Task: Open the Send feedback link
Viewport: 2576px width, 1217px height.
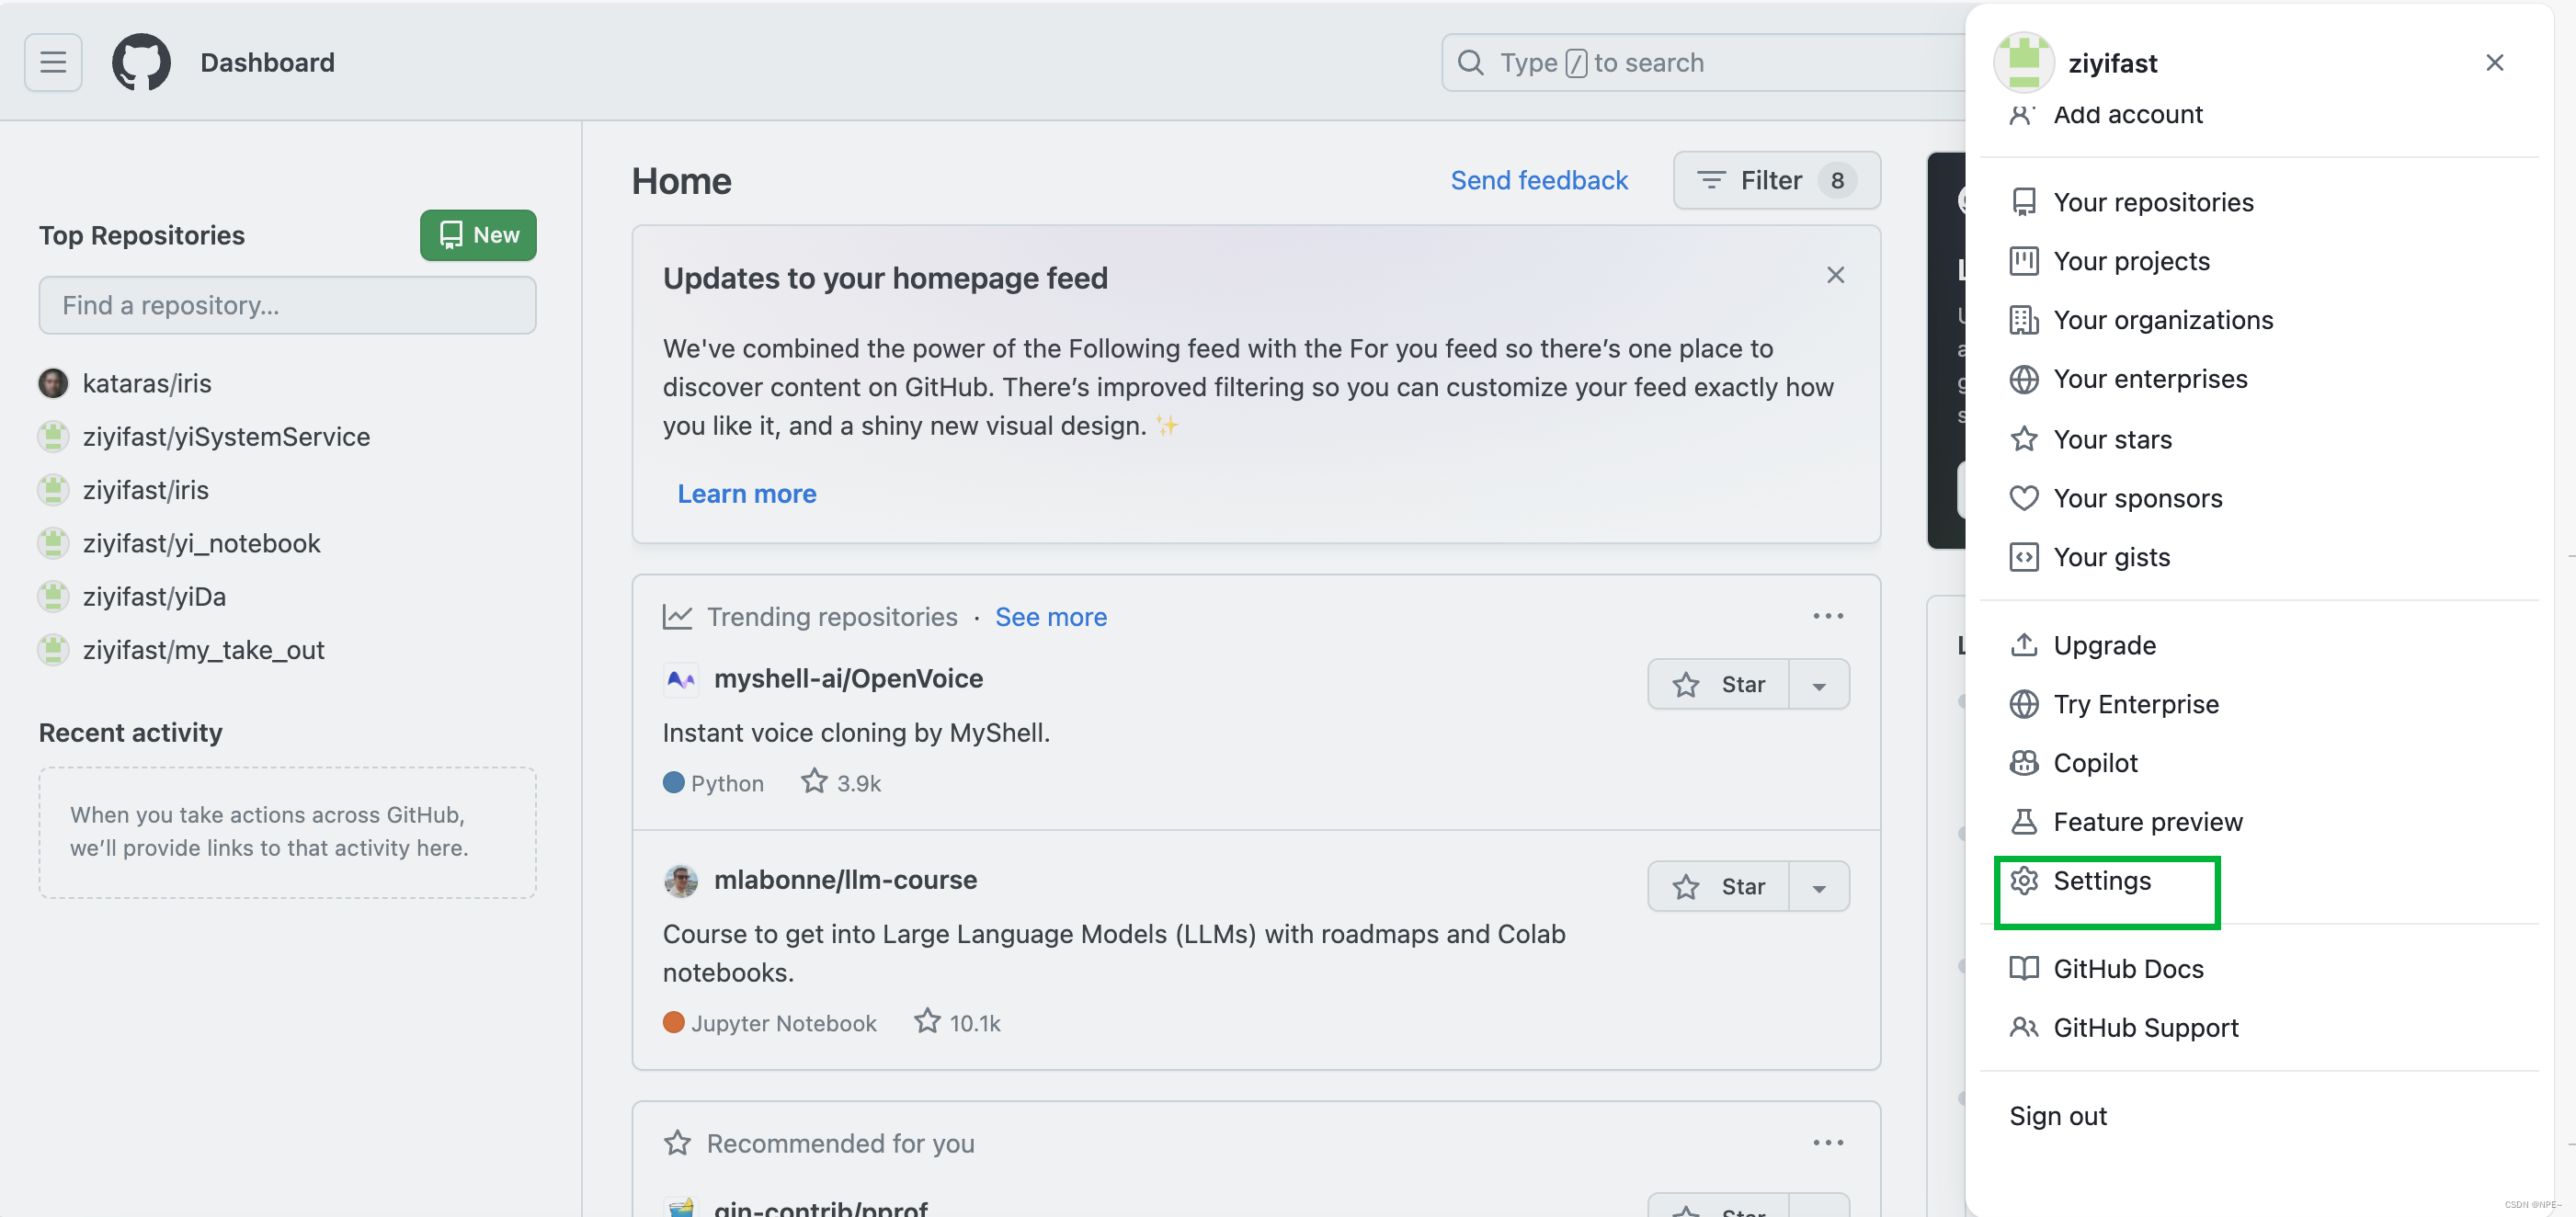Action: click(1539, 180)
